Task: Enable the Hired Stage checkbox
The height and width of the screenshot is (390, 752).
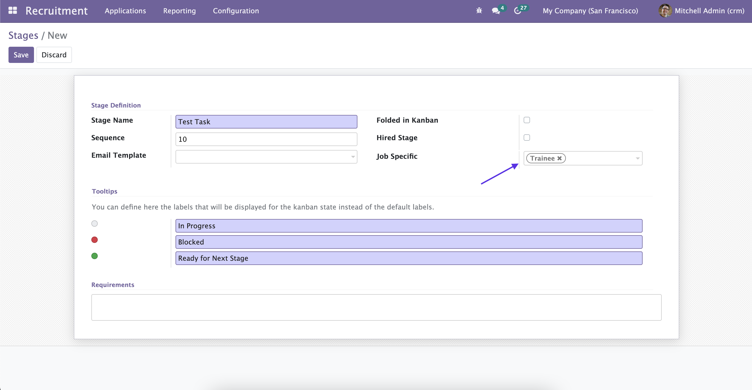Action: pos(527,137)
